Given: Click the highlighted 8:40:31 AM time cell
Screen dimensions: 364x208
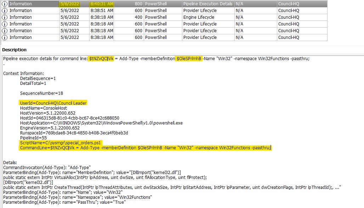Looking at the screenshot, I should (101, 4).
